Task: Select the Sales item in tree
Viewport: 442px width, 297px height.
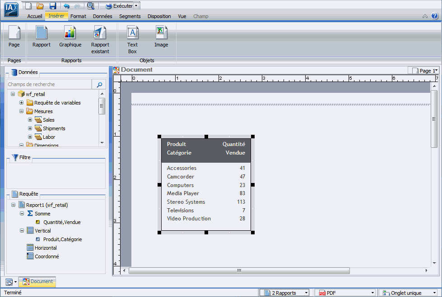Action: click(48, 120)
